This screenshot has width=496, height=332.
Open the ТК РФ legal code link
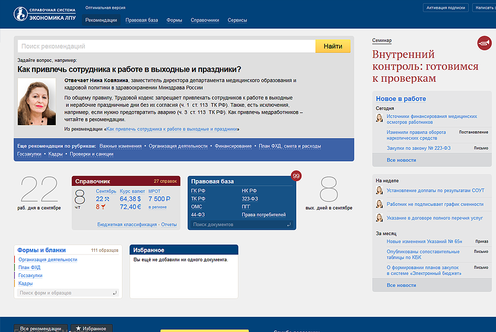pos(198,199)
